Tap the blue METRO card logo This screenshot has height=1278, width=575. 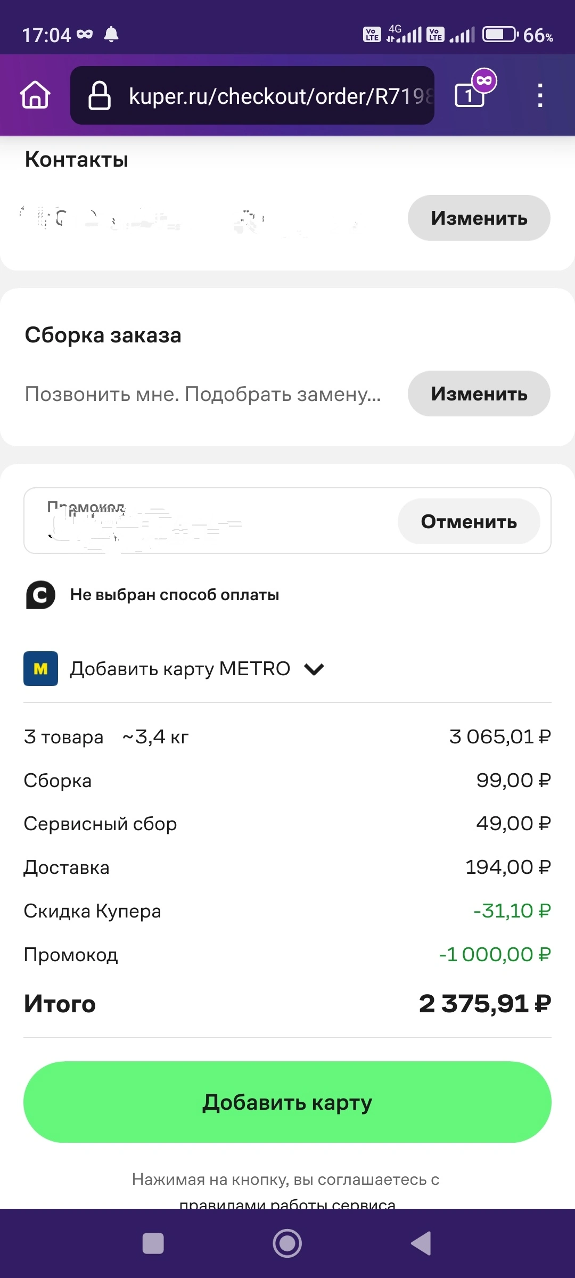pyautogui.click(x=40, y=668)
